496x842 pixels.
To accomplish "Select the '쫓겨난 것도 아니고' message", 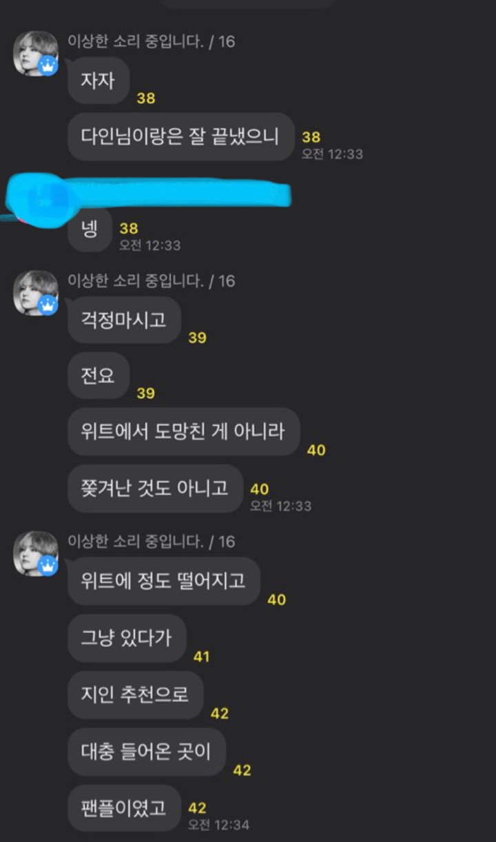I will point(156,488).
